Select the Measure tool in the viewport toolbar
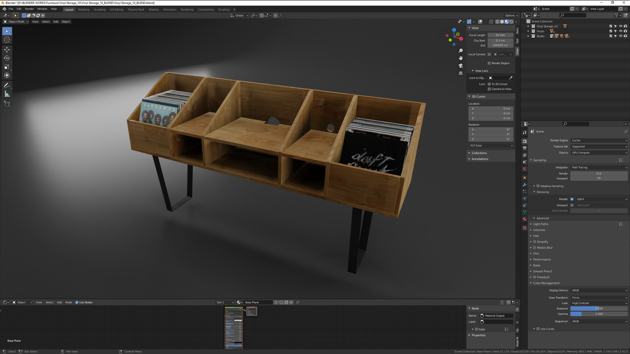Image resolution: width=630 pixels, height=354 pixels. [x=7, y=93]
